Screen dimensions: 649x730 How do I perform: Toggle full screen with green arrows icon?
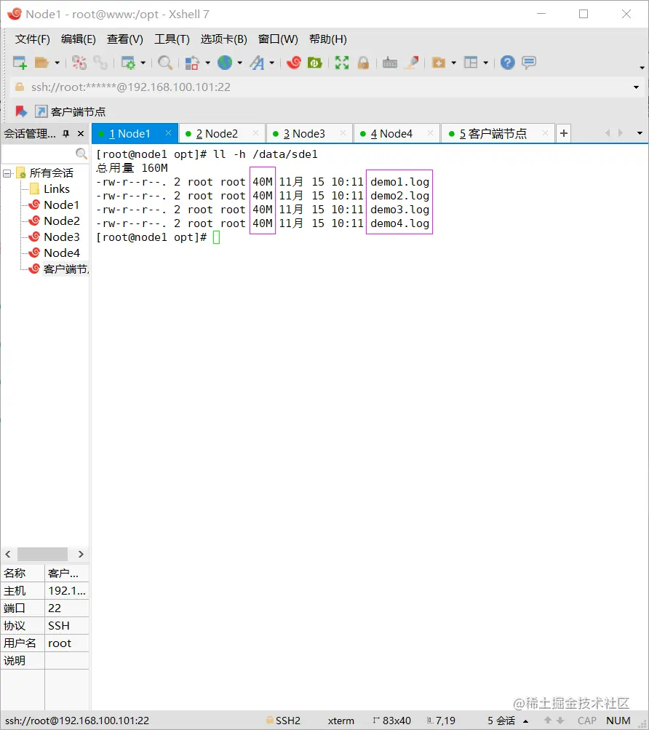pyautogui.click(x=342, y=63)
